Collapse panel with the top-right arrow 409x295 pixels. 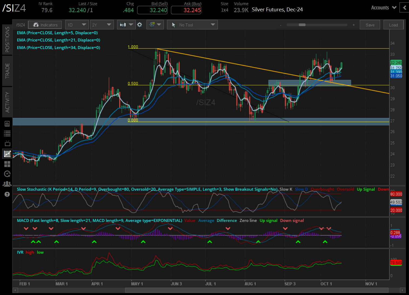(404, 8)
